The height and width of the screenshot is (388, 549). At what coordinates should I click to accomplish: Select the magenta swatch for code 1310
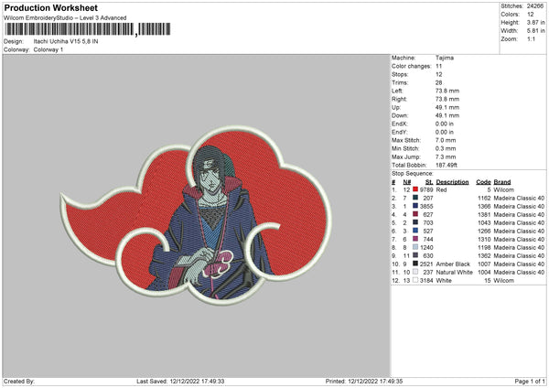(x=415, y=239)
